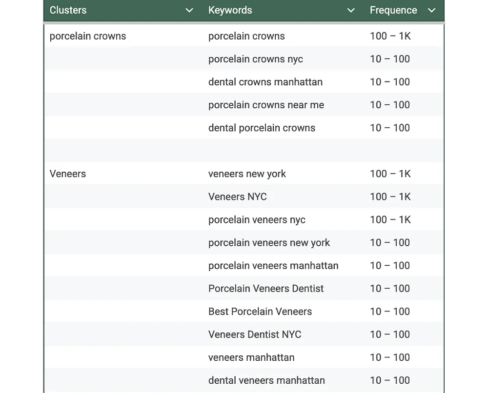Select 'Veneers Dentist NYC' keyword cell
Viewport: 488px width, 393px height.
point(254,334)
